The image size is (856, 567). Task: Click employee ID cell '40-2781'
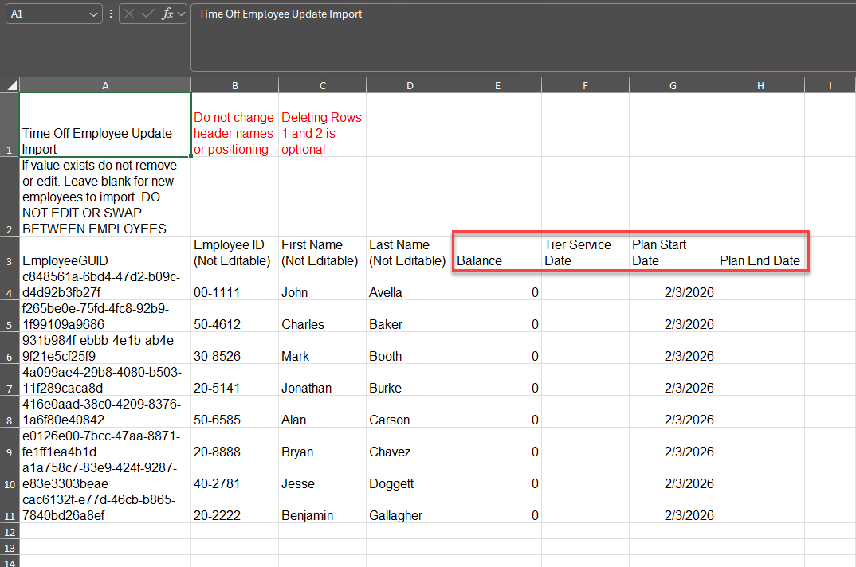coord(235,475)
